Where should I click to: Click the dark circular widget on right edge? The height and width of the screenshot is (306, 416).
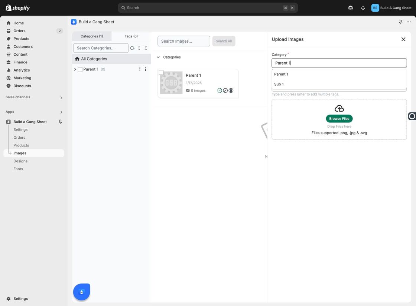coord(412,116)
